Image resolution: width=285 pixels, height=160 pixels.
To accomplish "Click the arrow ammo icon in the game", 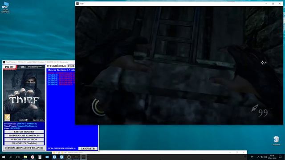I will coord(254,108).
